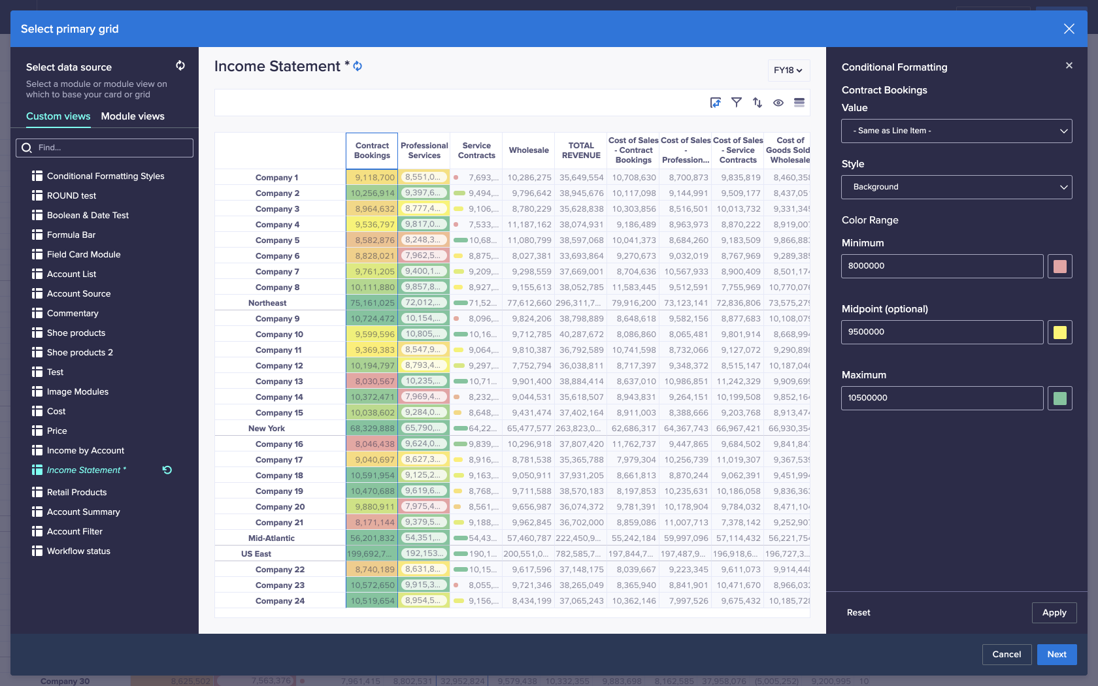The image size is (1098, 686).
Task: Open the conditional formatting bars icon
Action: click(799, 103)
